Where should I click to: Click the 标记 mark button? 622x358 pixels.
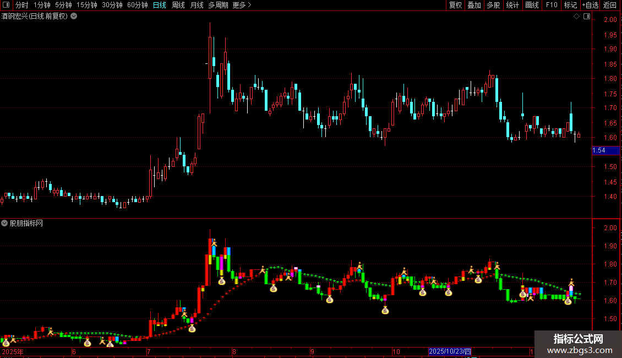coord(570,5)
